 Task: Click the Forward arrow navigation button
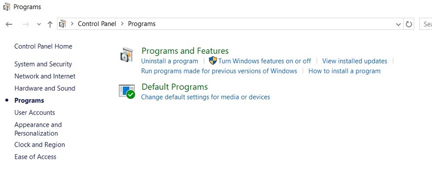25,24
